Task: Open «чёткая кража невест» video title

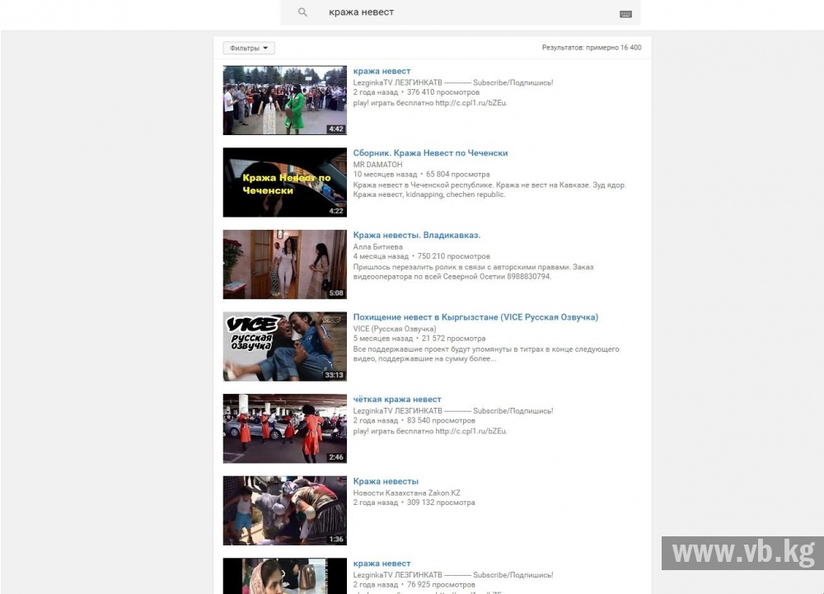Action: (397, 399)
